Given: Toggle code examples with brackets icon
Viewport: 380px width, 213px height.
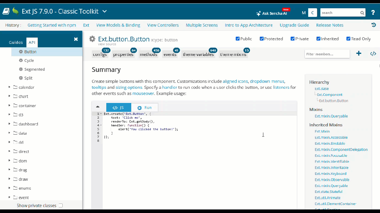Looking at the screenshot, I should pos(373,54).
